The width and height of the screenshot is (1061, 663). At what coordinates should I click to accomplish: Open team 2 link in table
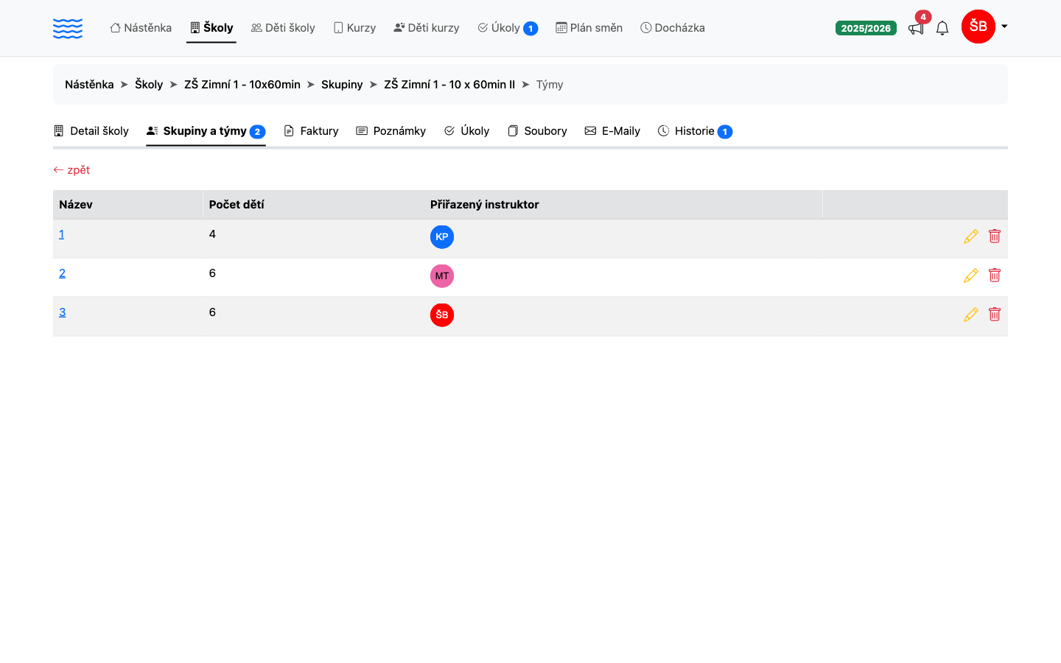pyautogui.click(x=62, y=273)
